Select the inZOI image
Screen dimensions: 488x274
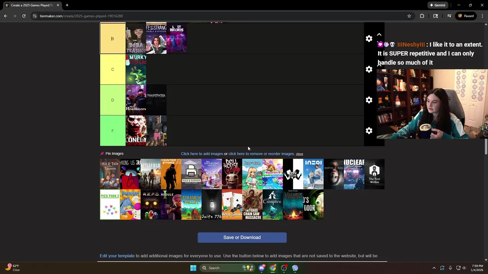313,174
